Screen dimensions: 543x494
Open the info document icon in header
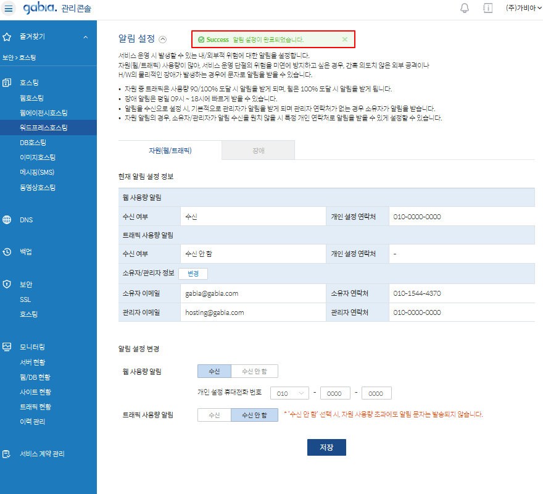487,8
